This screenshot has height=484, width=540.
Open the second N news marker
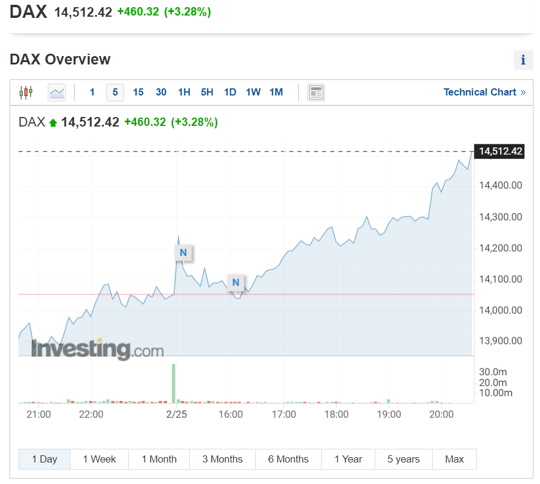[x=236, y=282]
